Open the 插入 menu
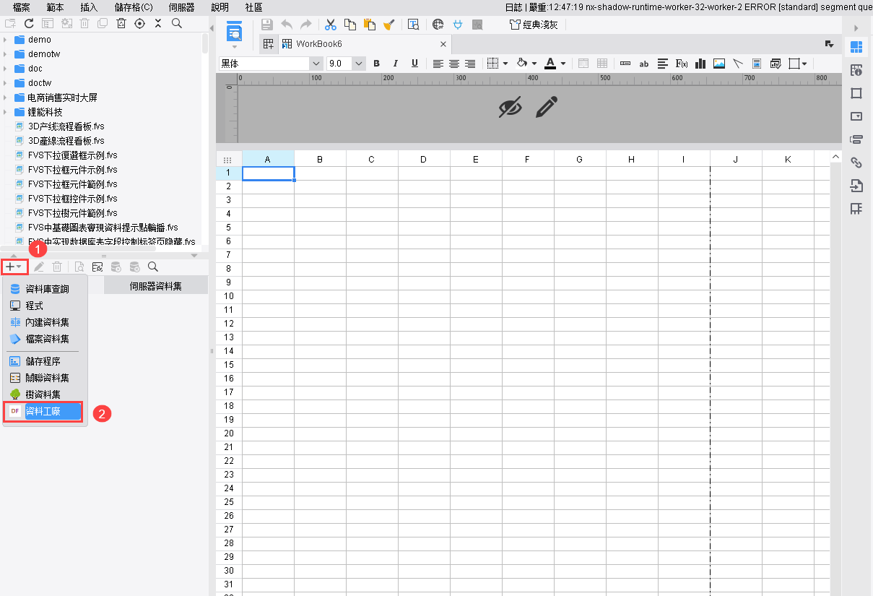The image size is (873, 596). 90,7
